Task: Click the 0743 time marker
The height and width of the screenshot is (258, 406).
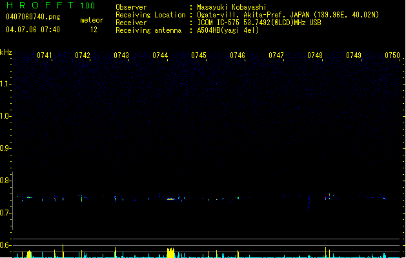Action: tap(121, 55)
